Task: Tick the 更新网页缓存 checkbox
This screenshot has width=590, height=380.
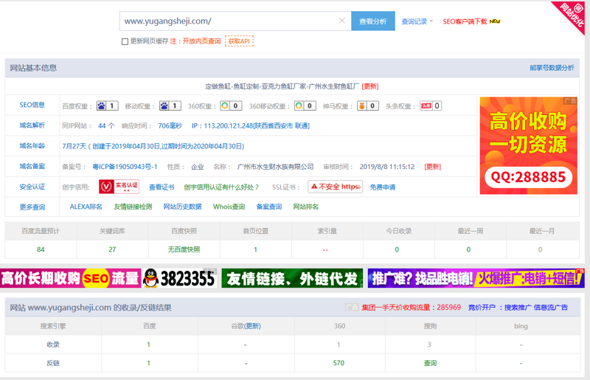Action: 125,41
